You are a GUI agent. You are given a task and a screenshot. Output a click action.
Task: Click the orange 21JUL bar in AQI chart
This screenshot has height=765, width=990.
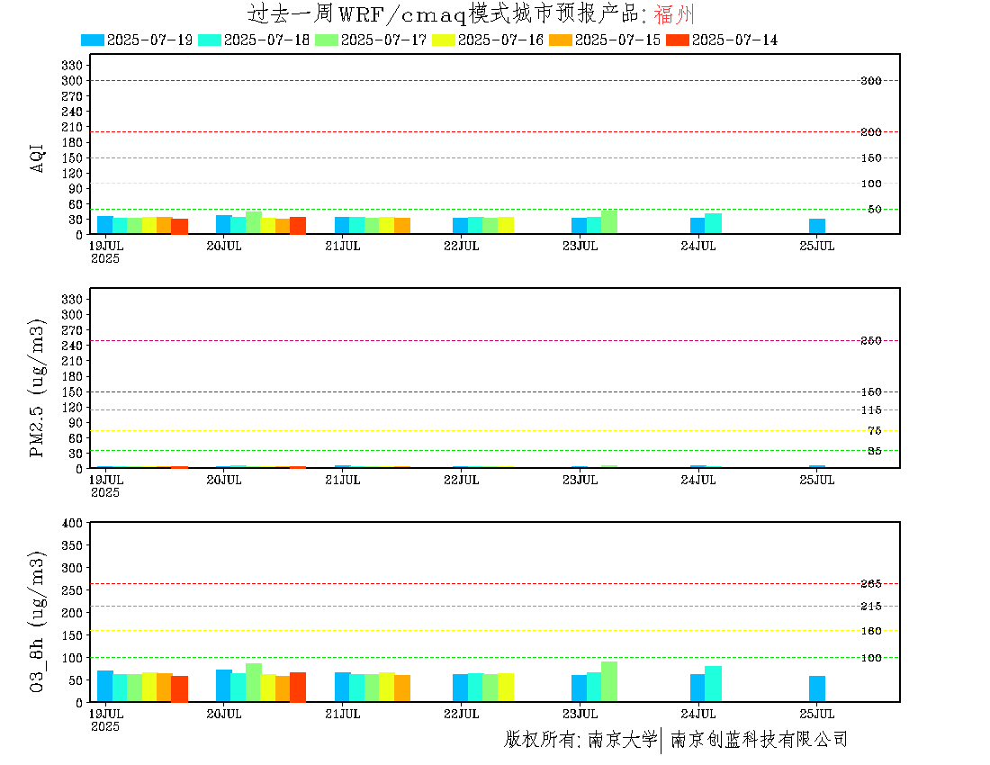coord(402,226)
